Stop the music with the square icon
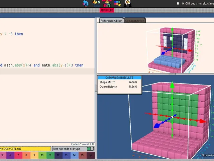Viewport: 214px width, 161px height. coord(178,3)
